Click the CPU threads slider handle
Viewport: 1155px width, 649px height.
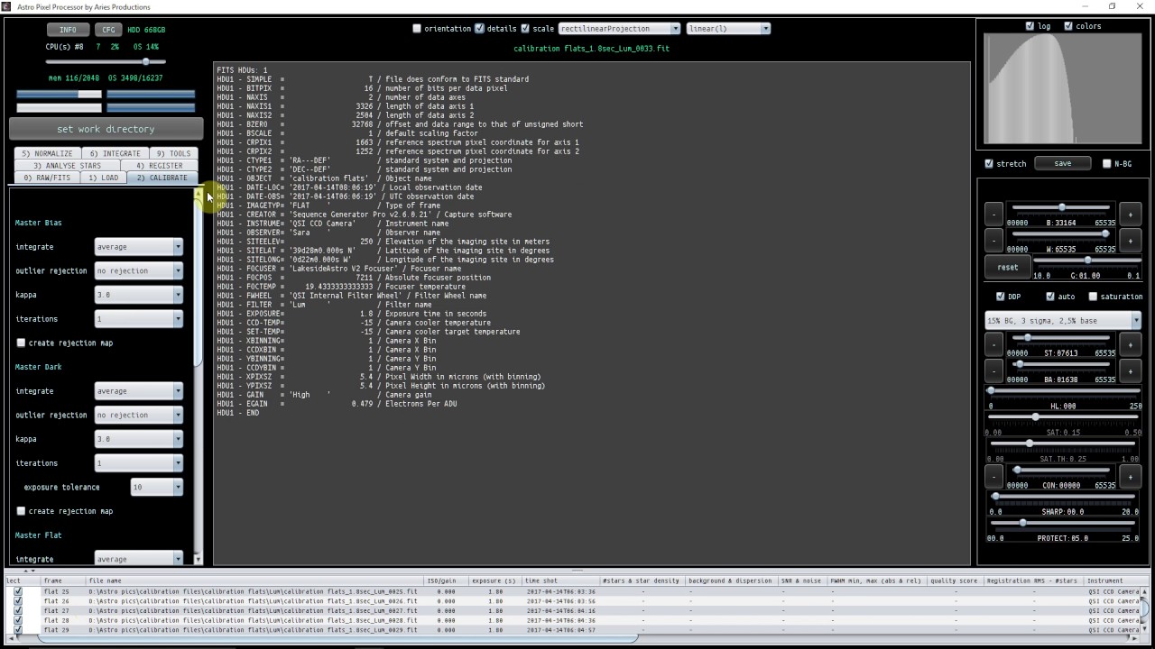pyautogui.click(x=145, y=61)
